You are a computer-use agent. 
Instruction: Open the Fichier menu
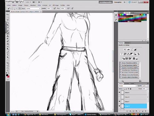pyautogui.click(x=9, y=5)
